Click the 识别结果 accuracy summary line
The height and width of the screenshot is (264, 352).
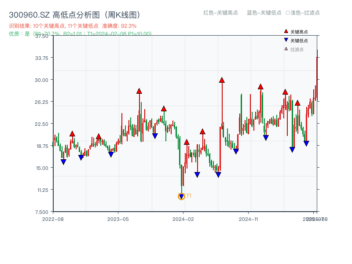(73, 26)
